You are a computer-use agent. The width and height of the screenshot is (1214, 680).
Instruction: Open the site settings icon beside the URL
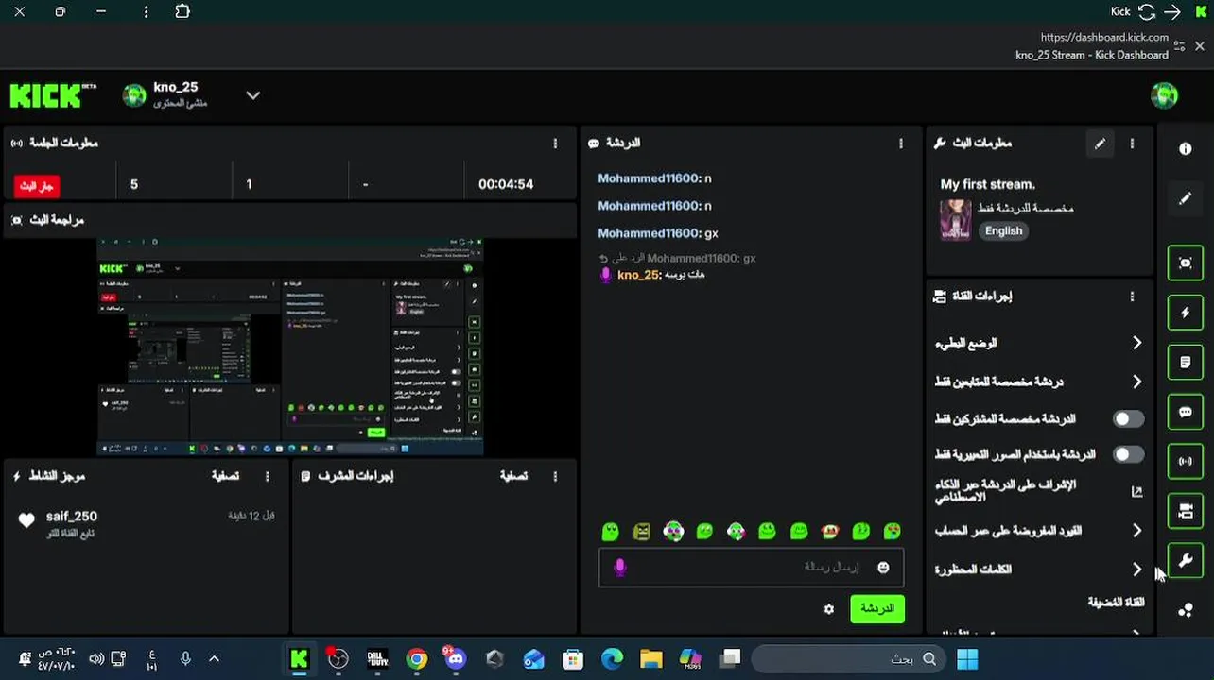click(x=1179, y=45)
